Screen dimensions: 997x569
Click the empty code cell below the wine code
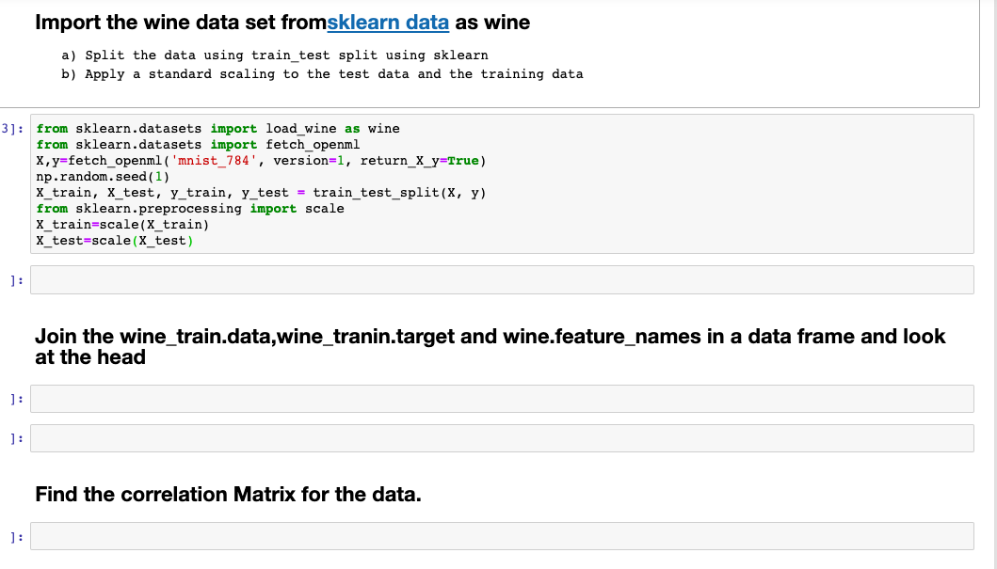click(x=502, y=280)
